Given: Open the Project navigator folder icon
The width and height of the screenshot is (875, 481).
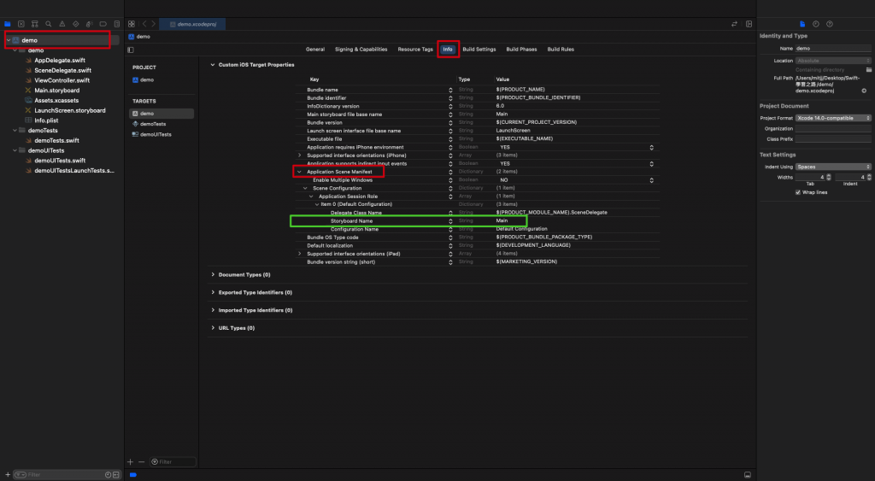Looking at the screenshot, I should 7,24.
